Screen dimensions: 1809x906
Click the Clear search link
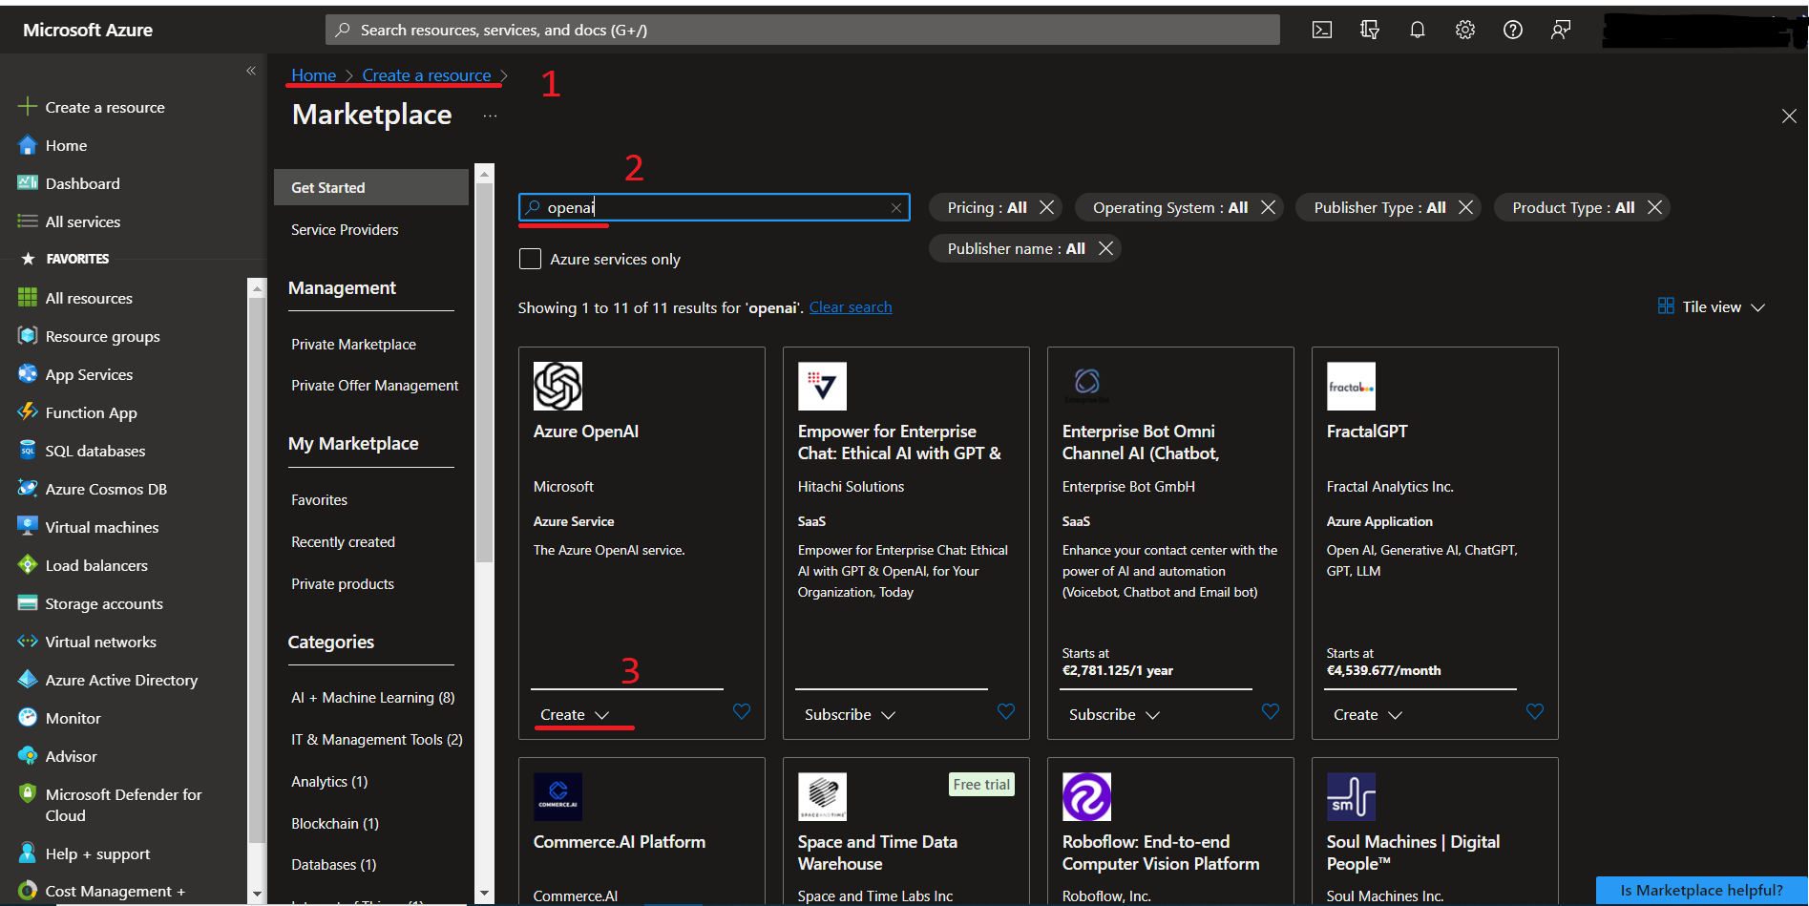[x=851, y=307]
